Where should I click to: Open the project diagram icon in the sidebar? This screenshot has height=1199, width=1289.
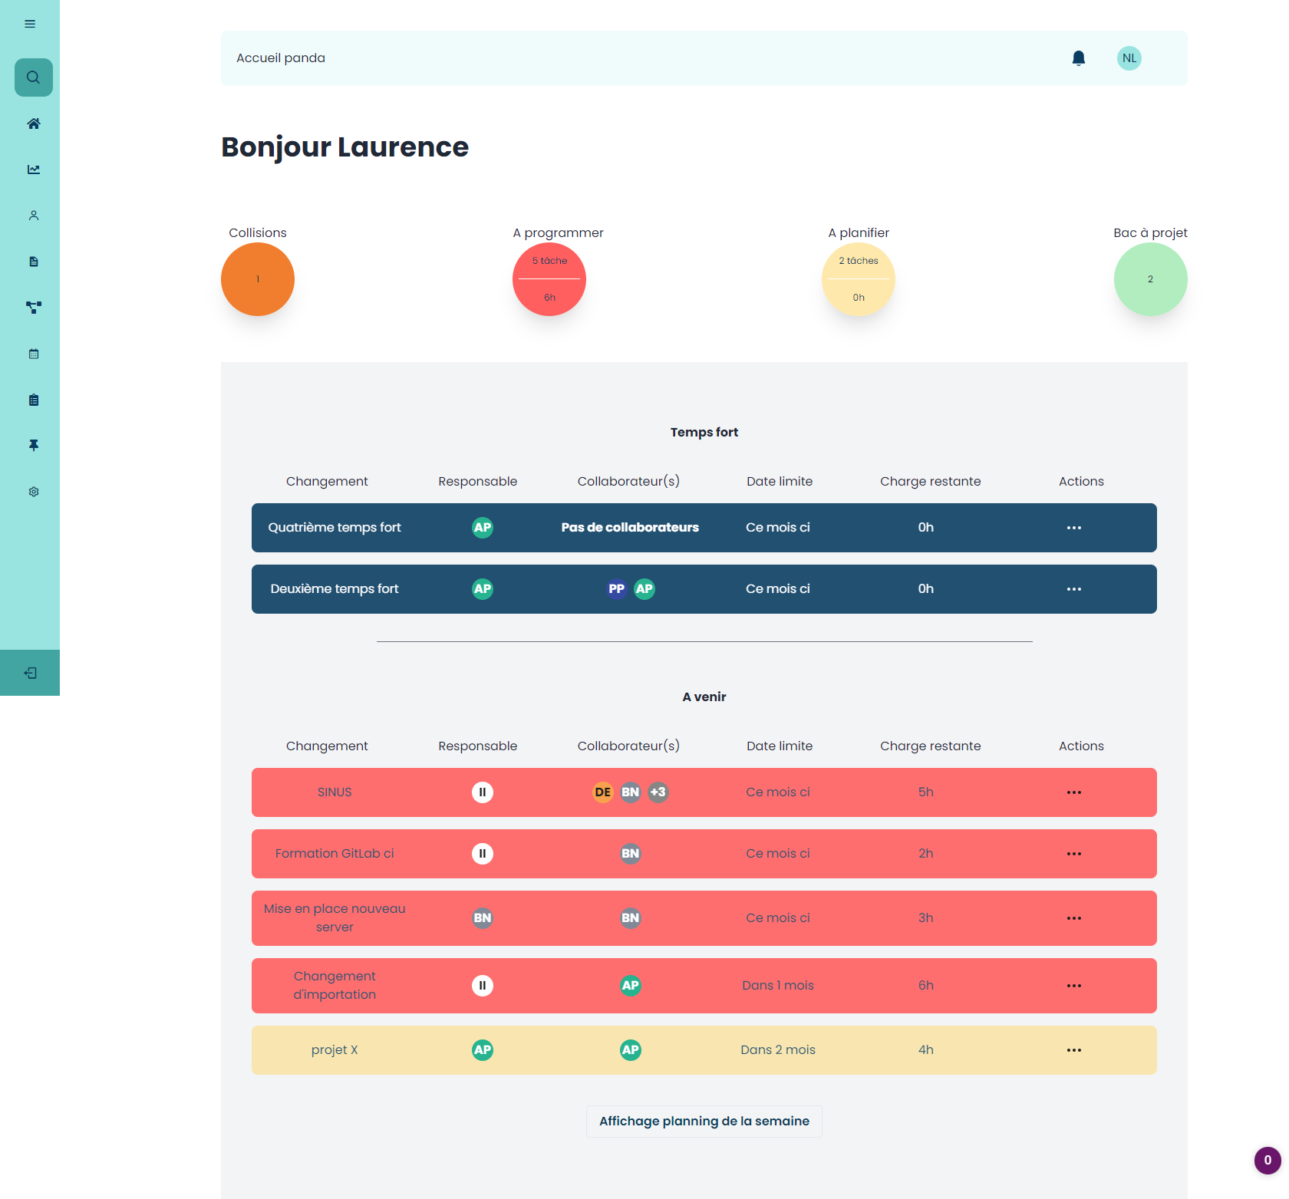click(x=33, y=308)
